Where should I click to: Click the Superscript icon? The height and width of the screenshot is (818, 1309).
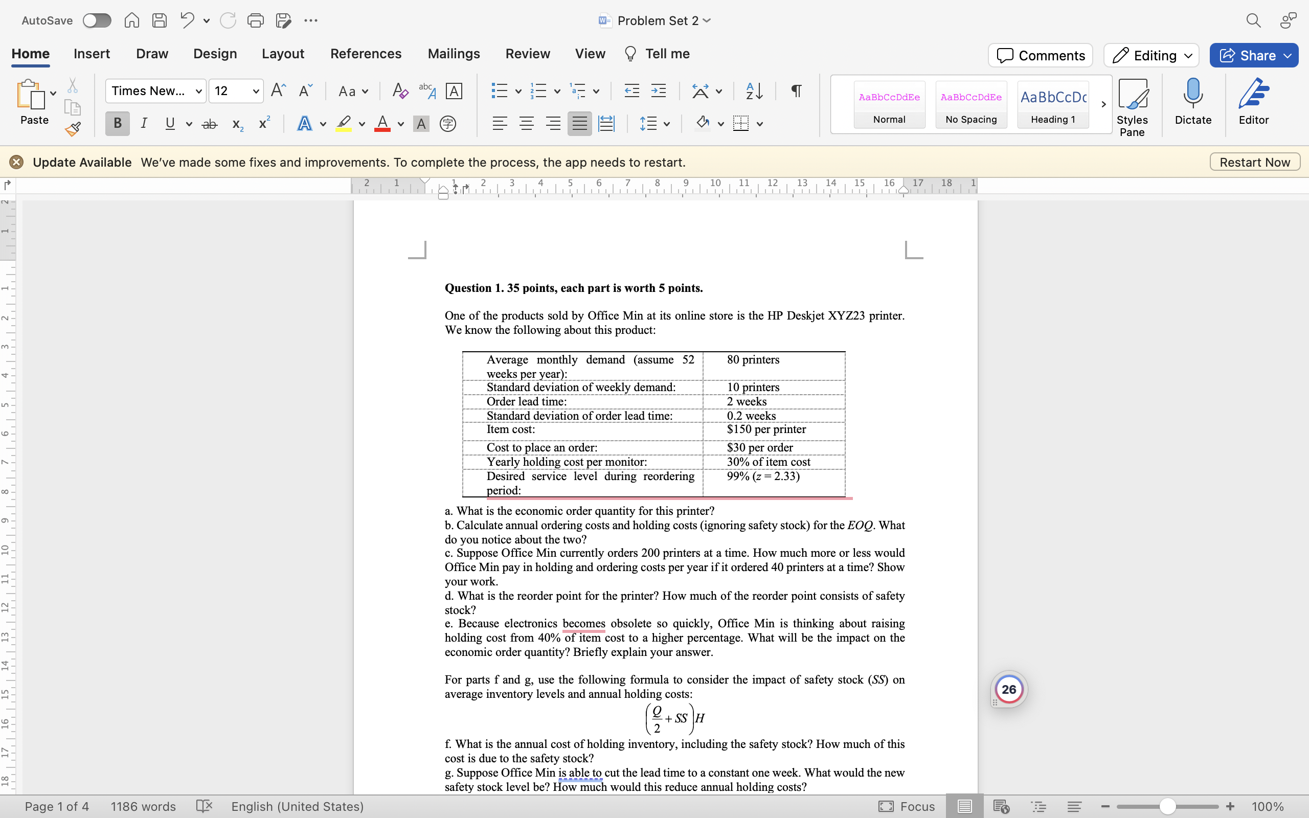pos(264,123)
